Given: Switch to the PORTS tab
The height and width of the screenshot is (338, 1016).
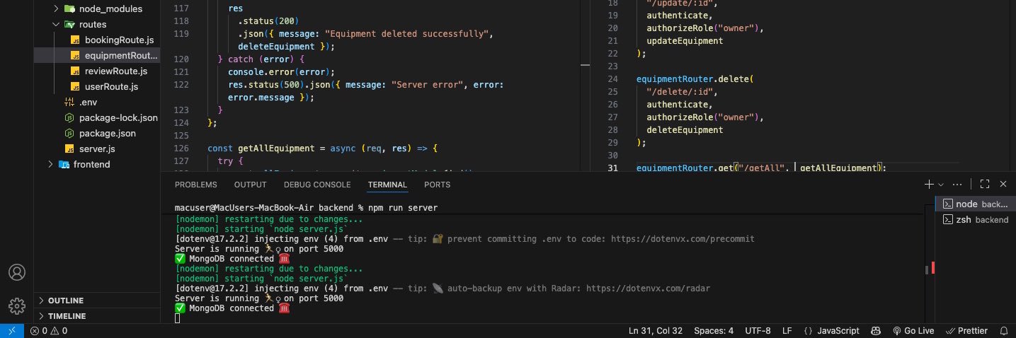Looking at the screenshot, I should pos(437,185).
